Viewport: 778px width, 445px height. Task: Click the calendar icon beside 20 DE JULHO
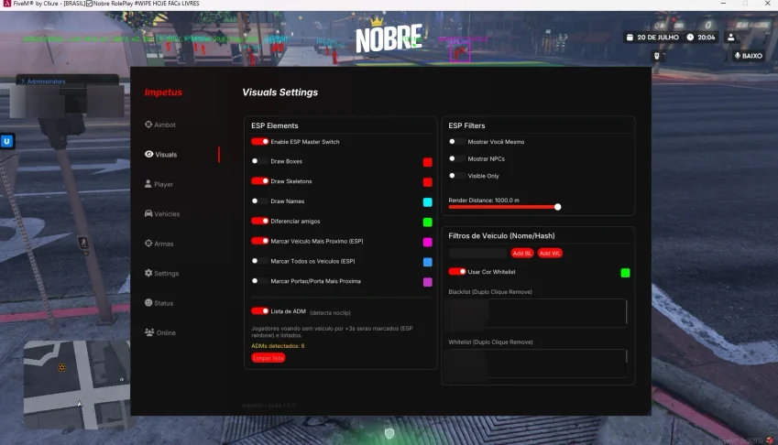[x=630, y=38]
